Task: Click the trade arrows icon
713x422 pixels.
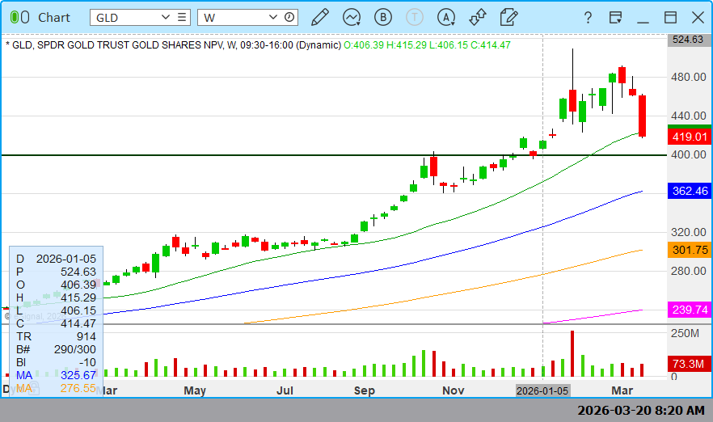Action: click(x=478, y=17)
